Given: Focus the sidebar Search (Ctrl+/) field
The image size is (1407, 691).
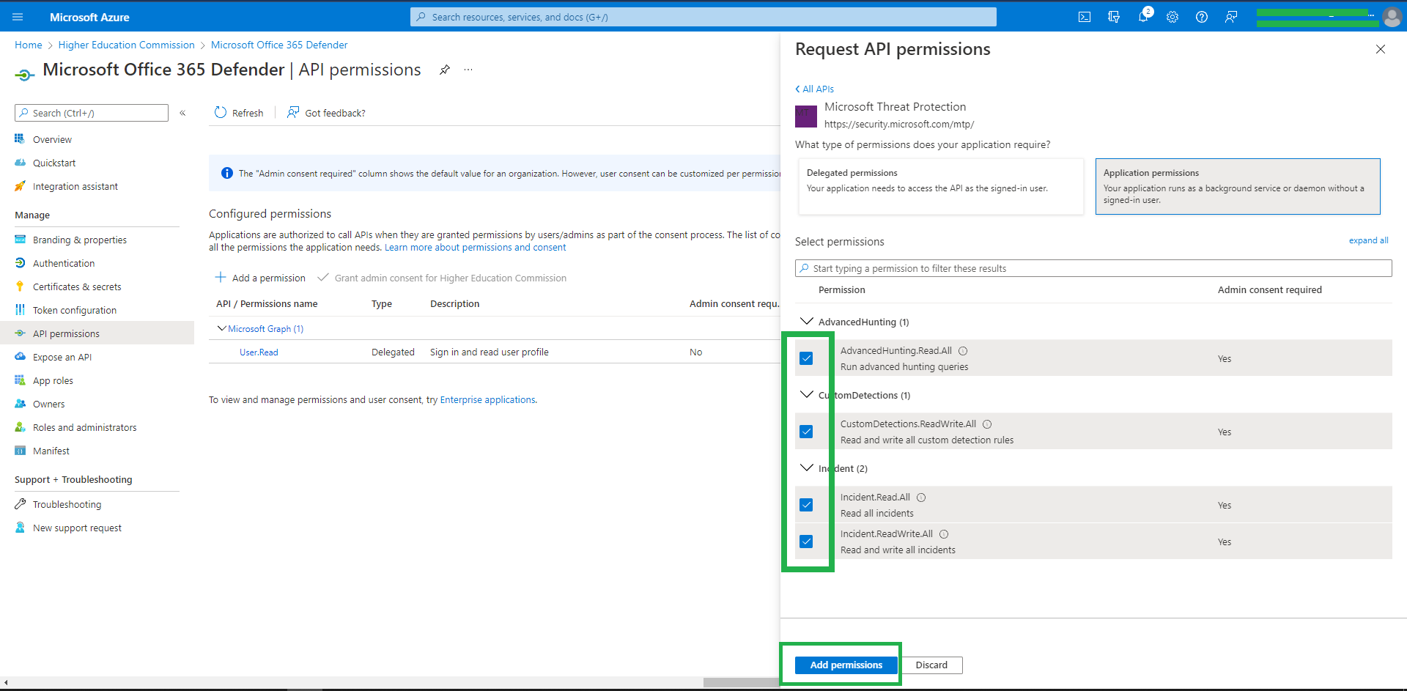Looking at the screenshot, I should 92,113.
